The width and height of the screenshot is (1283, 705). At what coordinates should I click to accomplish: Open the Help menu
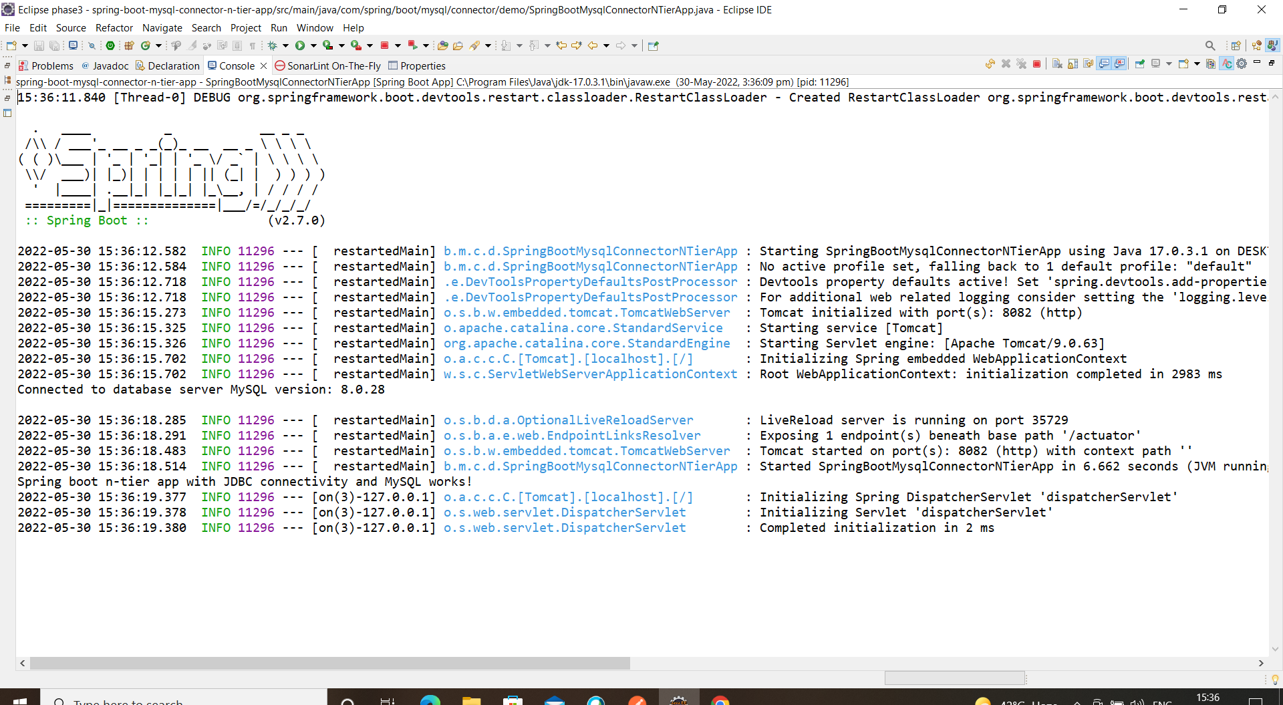pos(353,28)
